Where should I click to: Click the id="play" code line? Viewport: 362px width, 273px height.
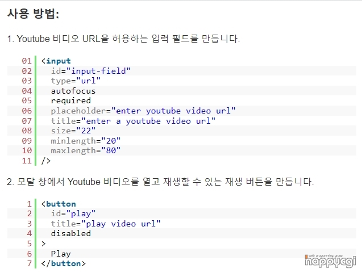(73, 214)
